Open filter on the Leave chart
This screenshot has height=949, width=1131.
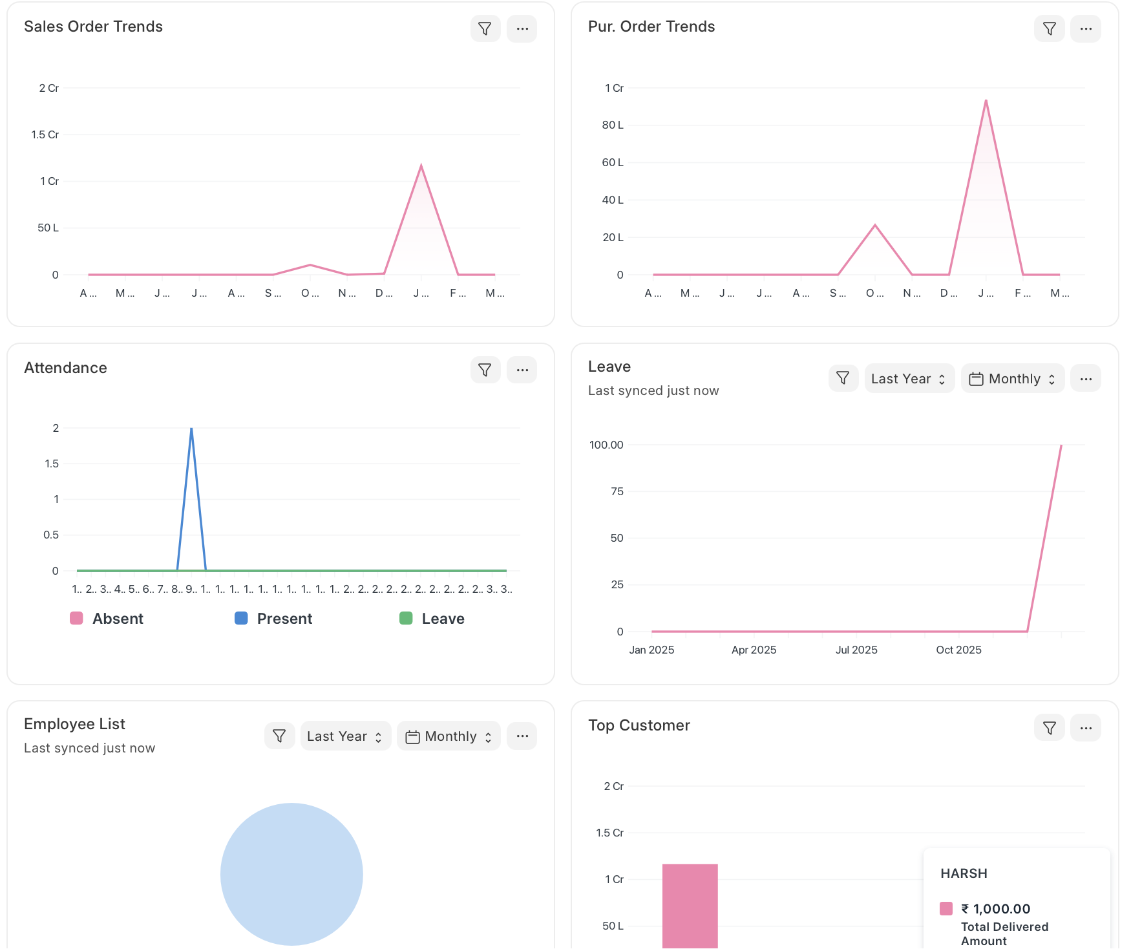tap(843, 378)
